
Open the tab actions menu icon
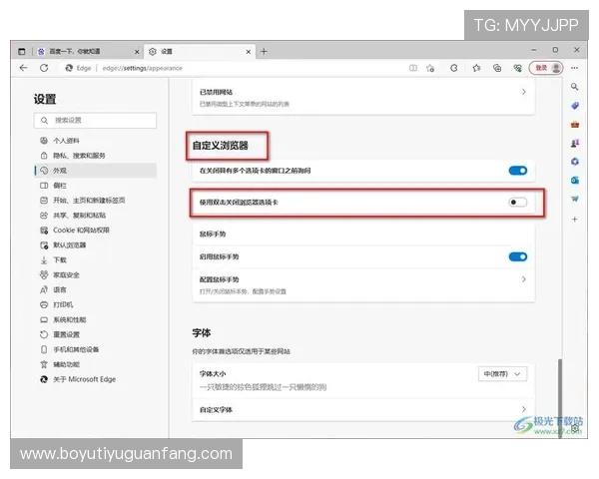[x=22, y=51]
